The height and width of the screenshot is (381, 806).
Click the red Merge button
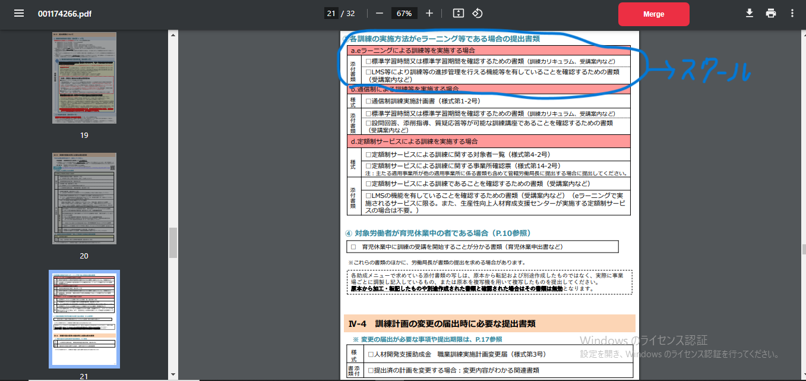click(654, 14)
